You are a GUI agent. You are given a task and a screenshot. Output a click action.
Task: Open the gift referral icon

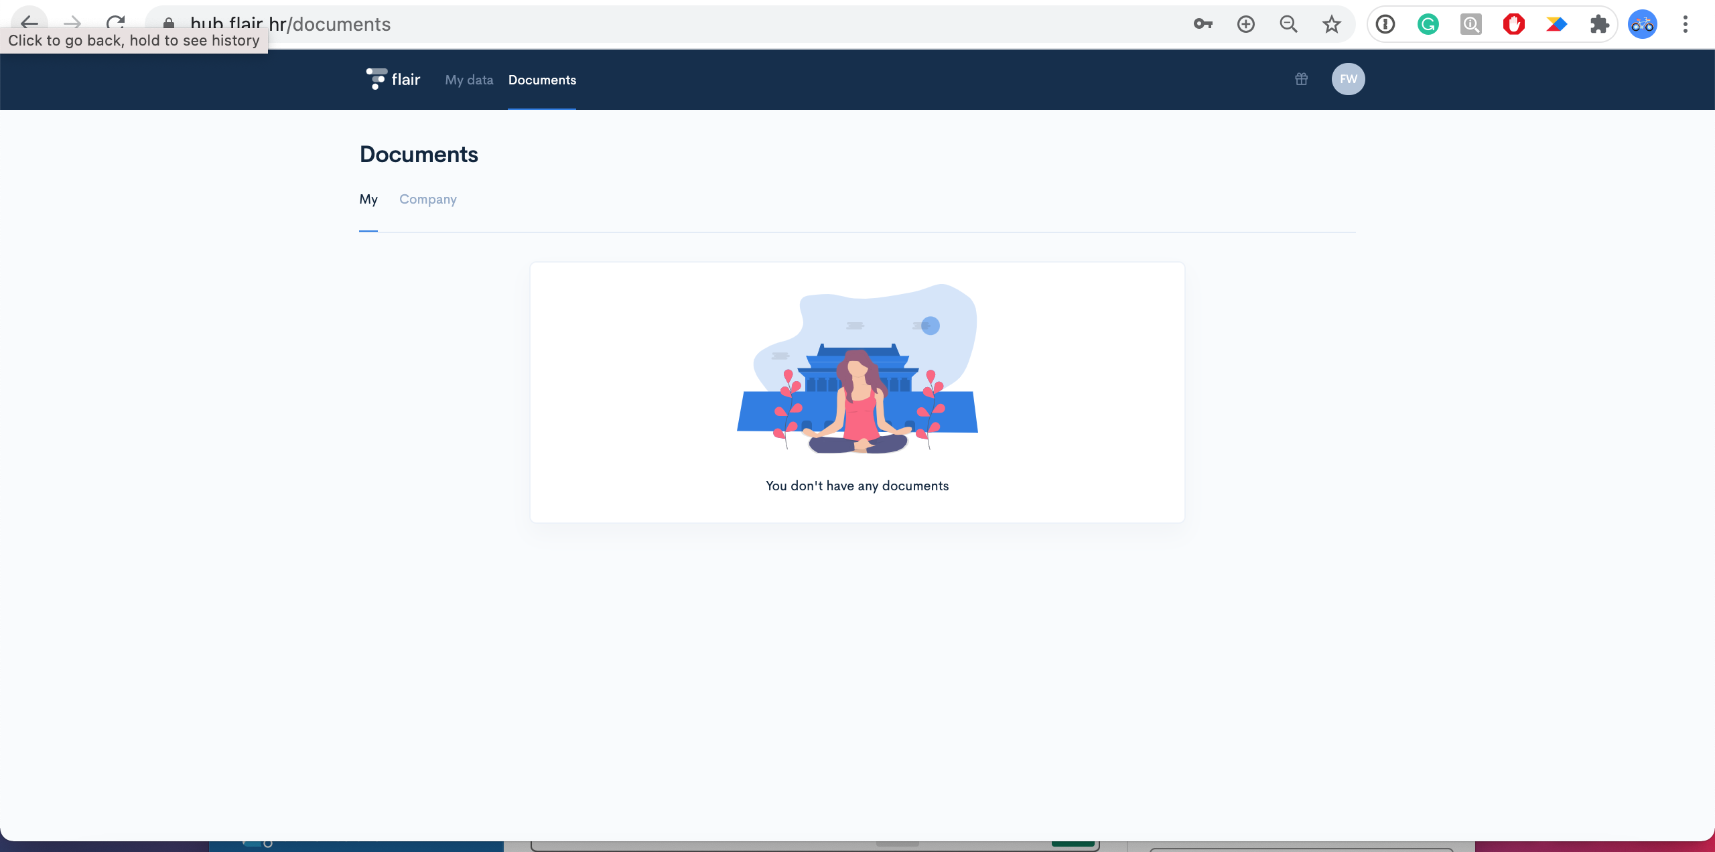coord(1300,79)
